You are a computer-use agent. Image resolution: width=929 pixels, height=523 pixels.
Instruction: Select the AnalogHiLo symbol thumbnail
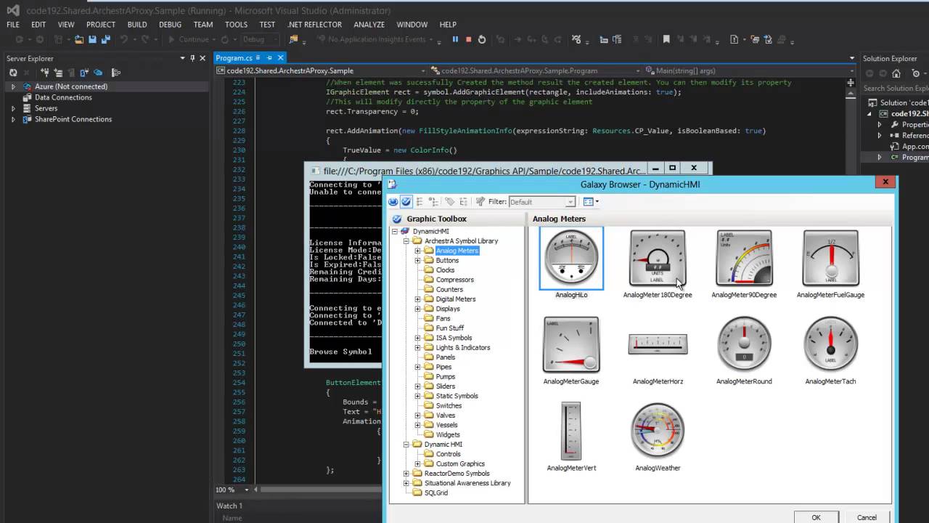571,258
